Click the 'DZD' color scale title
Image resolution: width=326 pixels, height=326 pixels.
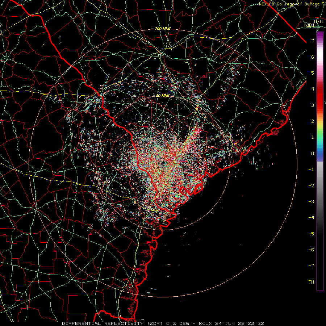click(x=318, y=21)
